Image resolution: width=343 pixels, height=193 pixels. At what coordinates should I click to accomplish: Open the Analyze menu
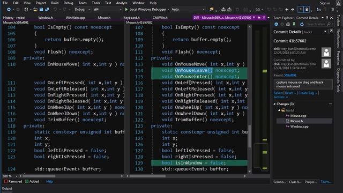(x=122, y=3)
